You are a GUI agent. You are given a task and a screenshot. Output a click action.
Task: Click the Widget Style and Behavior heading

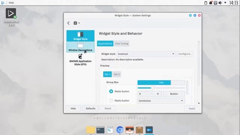(121, 33)
